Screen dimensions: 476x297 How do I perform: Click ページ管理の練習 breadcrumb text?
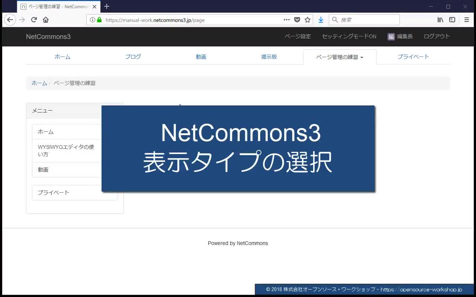[x=74, y=83]
